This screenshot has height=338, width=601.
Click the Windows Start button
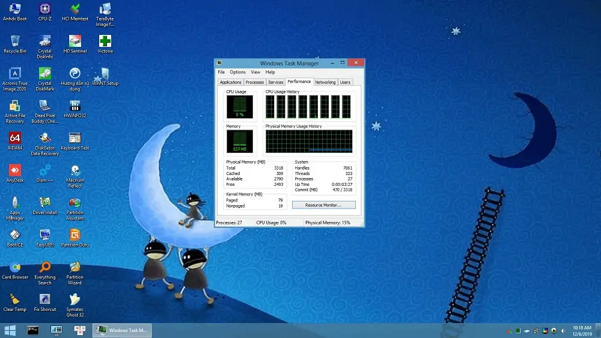[x=10, y=330]
